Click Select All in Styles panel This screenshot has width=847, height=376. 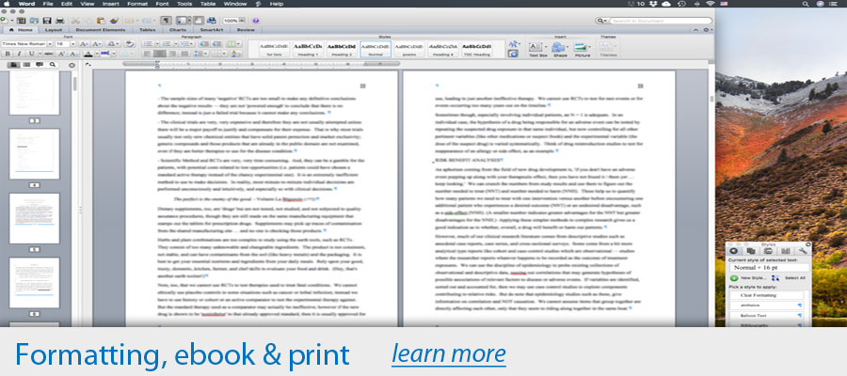[x=794, y=278]
